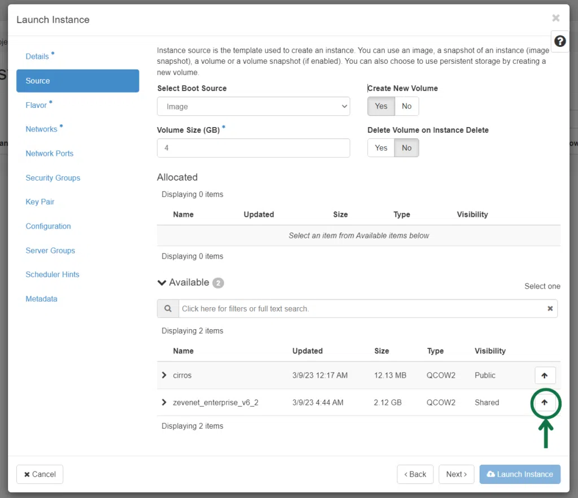Go back with the Back button
578x498 pixels.
415,474
